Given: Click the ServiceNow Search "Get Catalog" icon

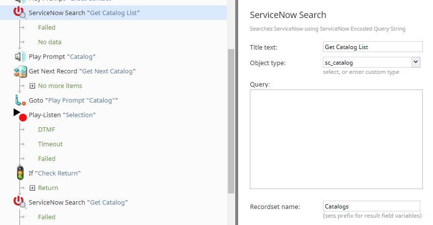Looking at the screenshot, I should [x=20, y=202].
